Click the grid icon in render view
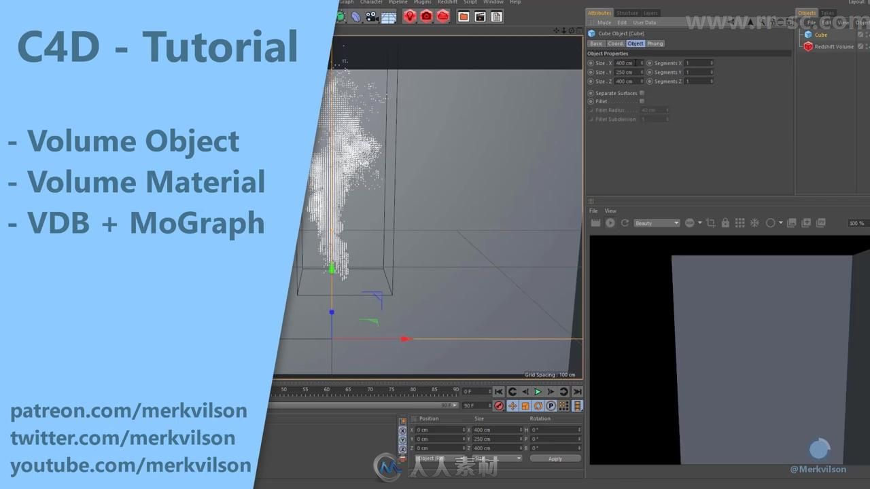 739,223
